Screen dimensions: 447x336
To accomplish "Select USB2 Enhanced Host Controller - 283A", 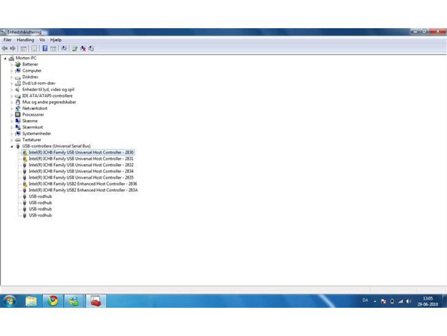I will point(83,190).
